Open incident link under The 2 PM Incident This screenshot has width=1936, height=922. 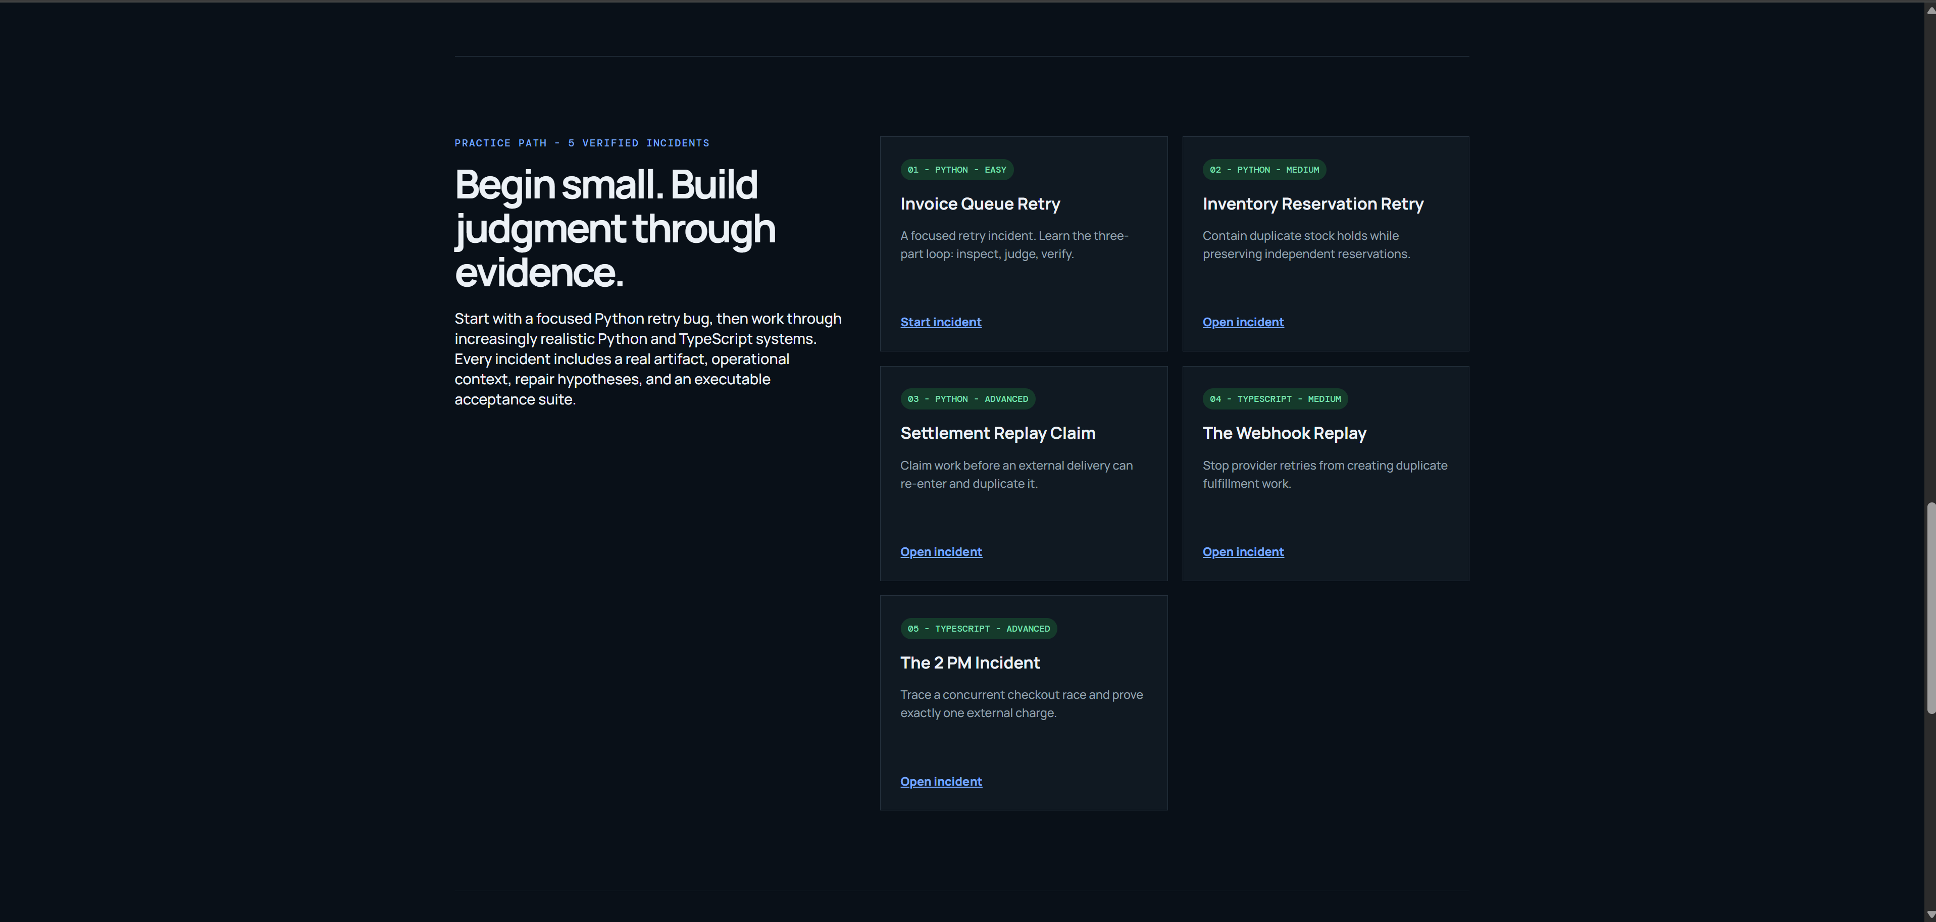tap(941, 782)
